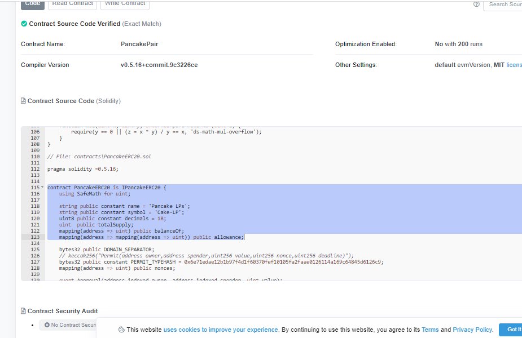Viewport: 522px width, 338px height.
Task: Click the PancakePair contract name value
Action: coord(139,44)
